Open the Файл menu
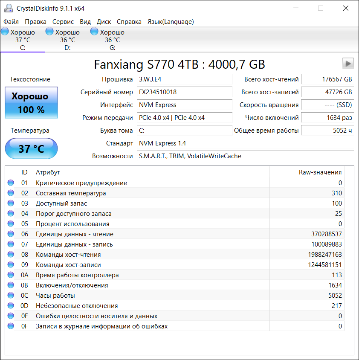Screen dimensions: 359x360 click(11, 22)
